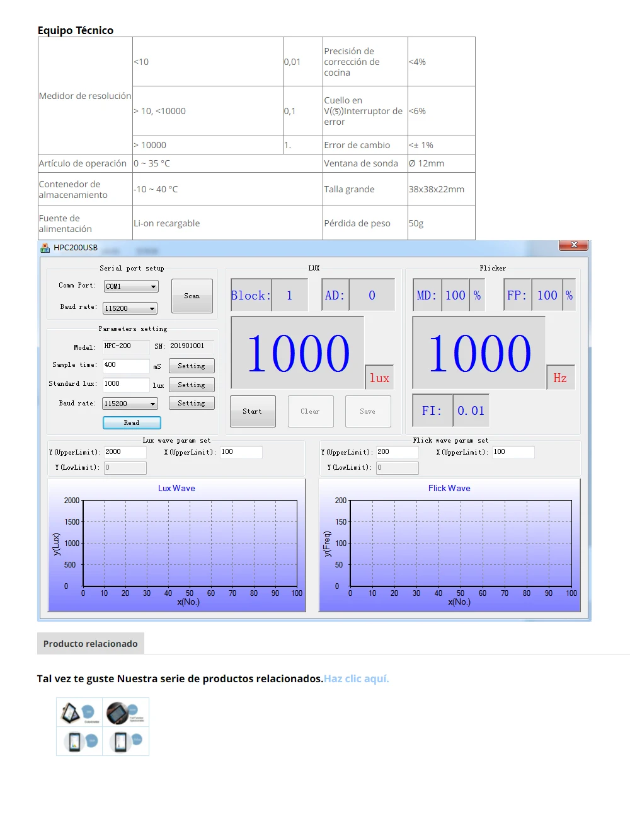Click the '-10 ~ 40 °C' cell

pyautogui.click(x=227, y=189)
